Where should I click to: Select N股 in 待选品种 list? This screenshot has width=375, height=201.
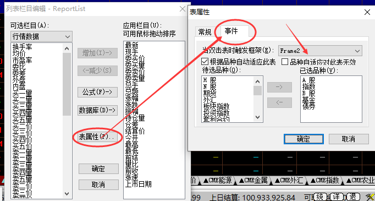point(209,86)
